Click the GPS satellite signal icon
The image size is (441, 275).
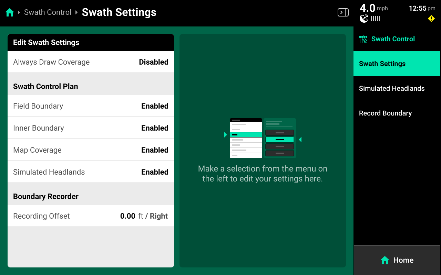364,19
